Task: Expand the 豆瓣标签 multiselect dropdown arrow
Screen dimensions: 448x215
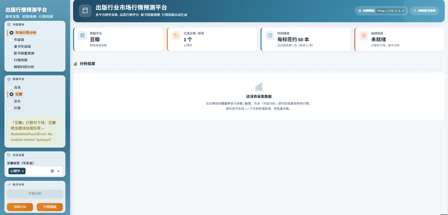Action: click(58, 171)
